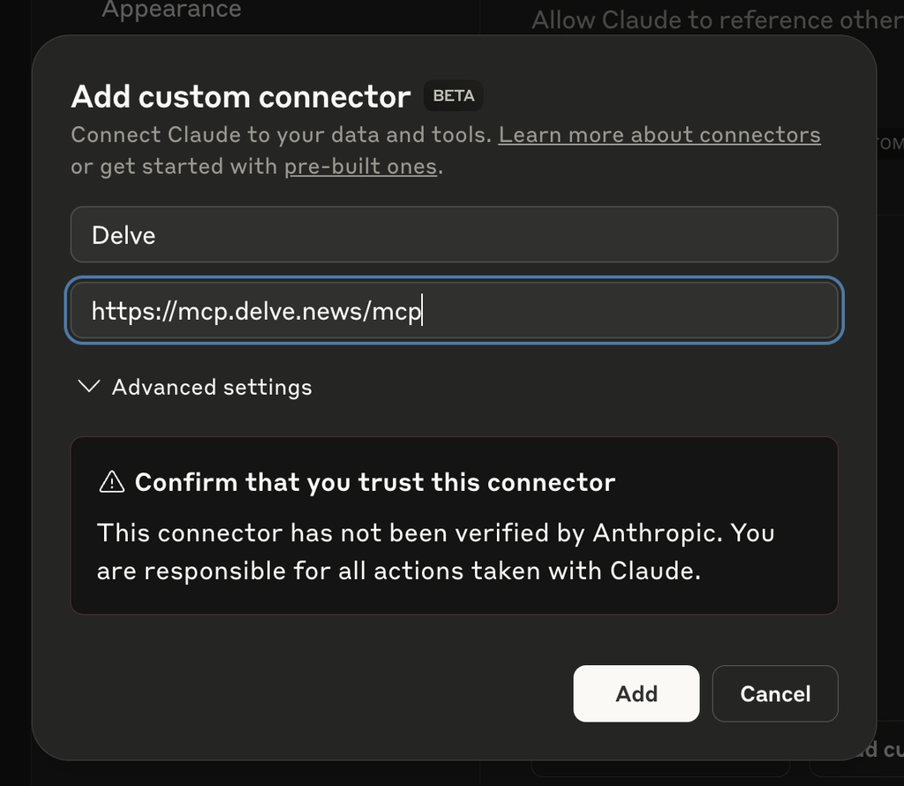Click the Allow Claude to reference background text
This screenshot has height=786, width=904.
point(715,20)
